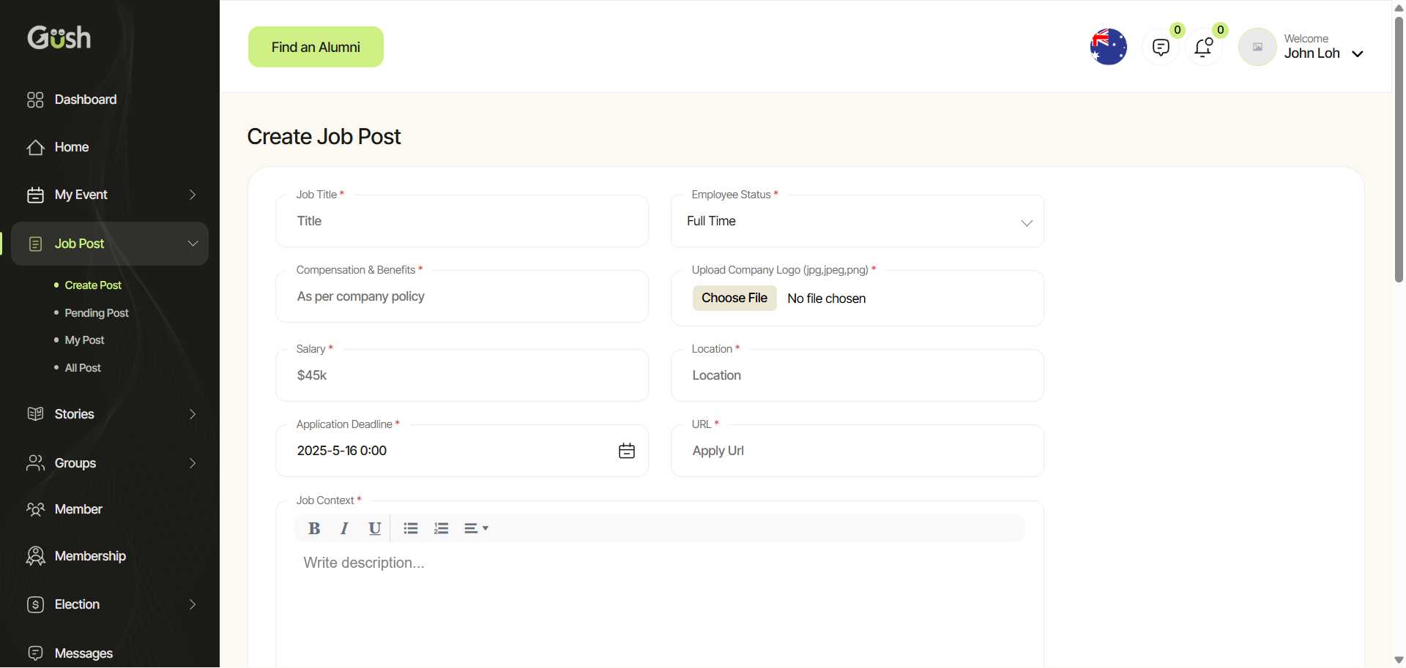Click the Member icon in sidebar
1406x668 pixels.
coord(35,509)
